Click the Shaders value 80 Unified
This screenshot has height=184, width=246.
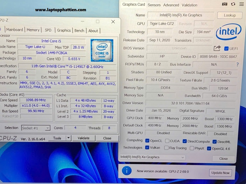point(164,72)
